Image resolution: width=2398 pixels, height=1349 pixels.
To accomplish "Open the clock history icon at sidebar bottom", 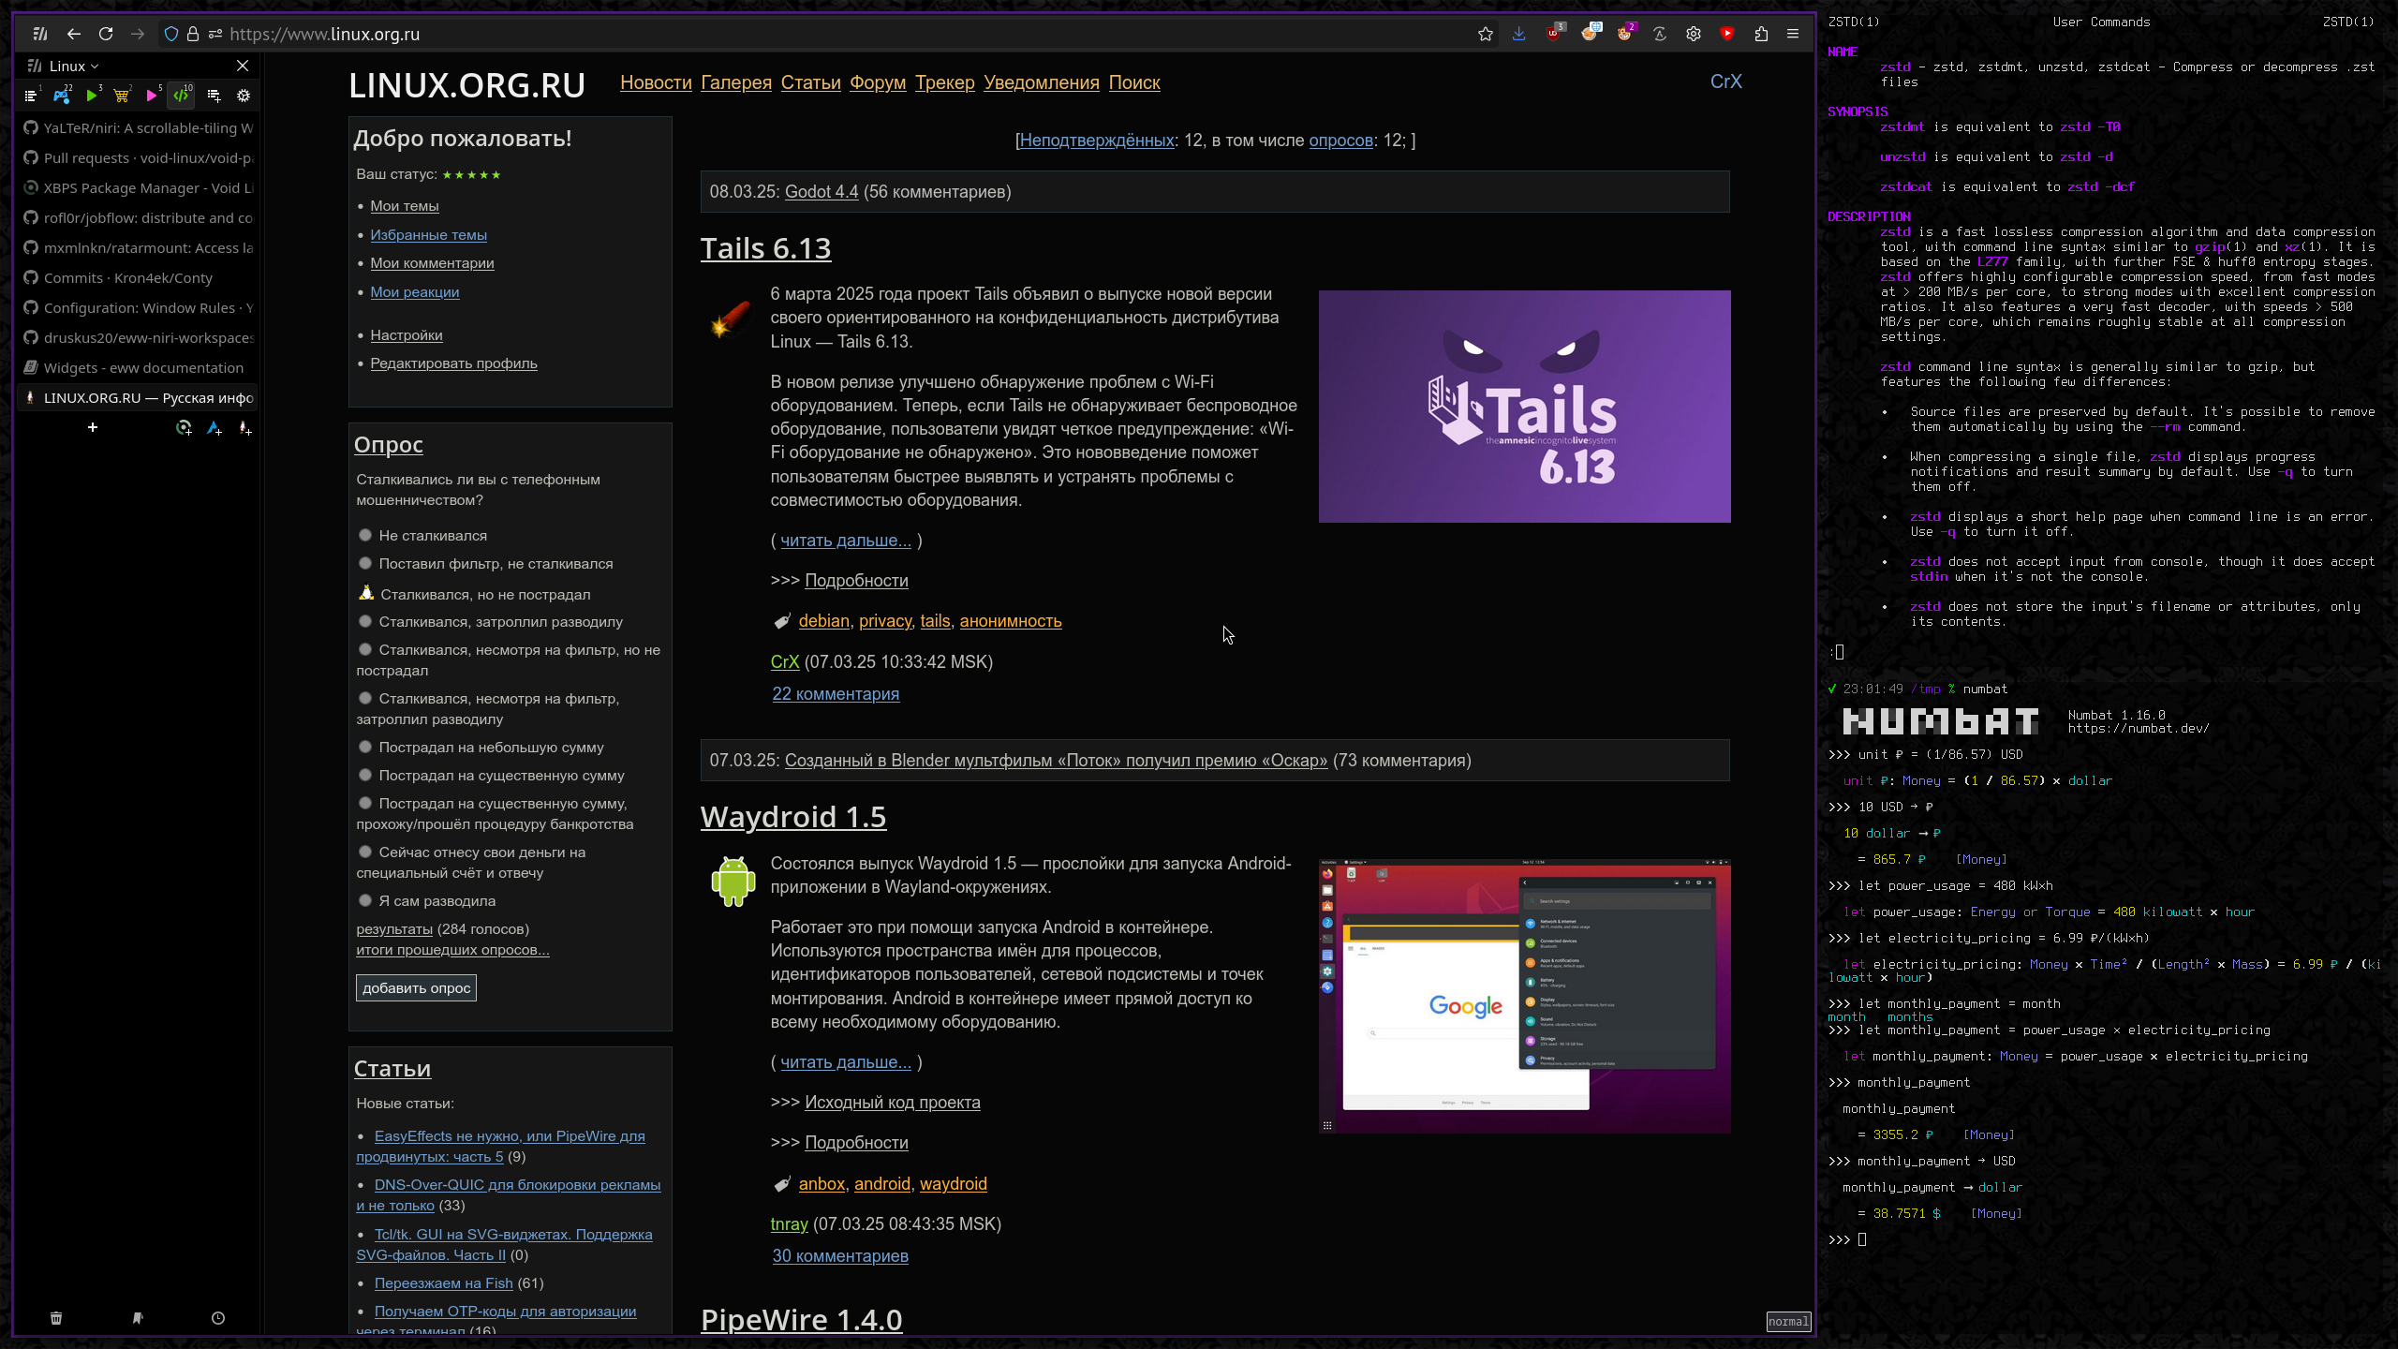I will (218, 1318).
